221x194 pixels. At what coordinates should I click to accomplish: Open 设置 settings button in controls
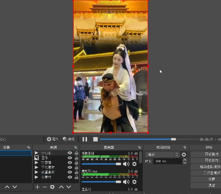(x=206, y=179)
